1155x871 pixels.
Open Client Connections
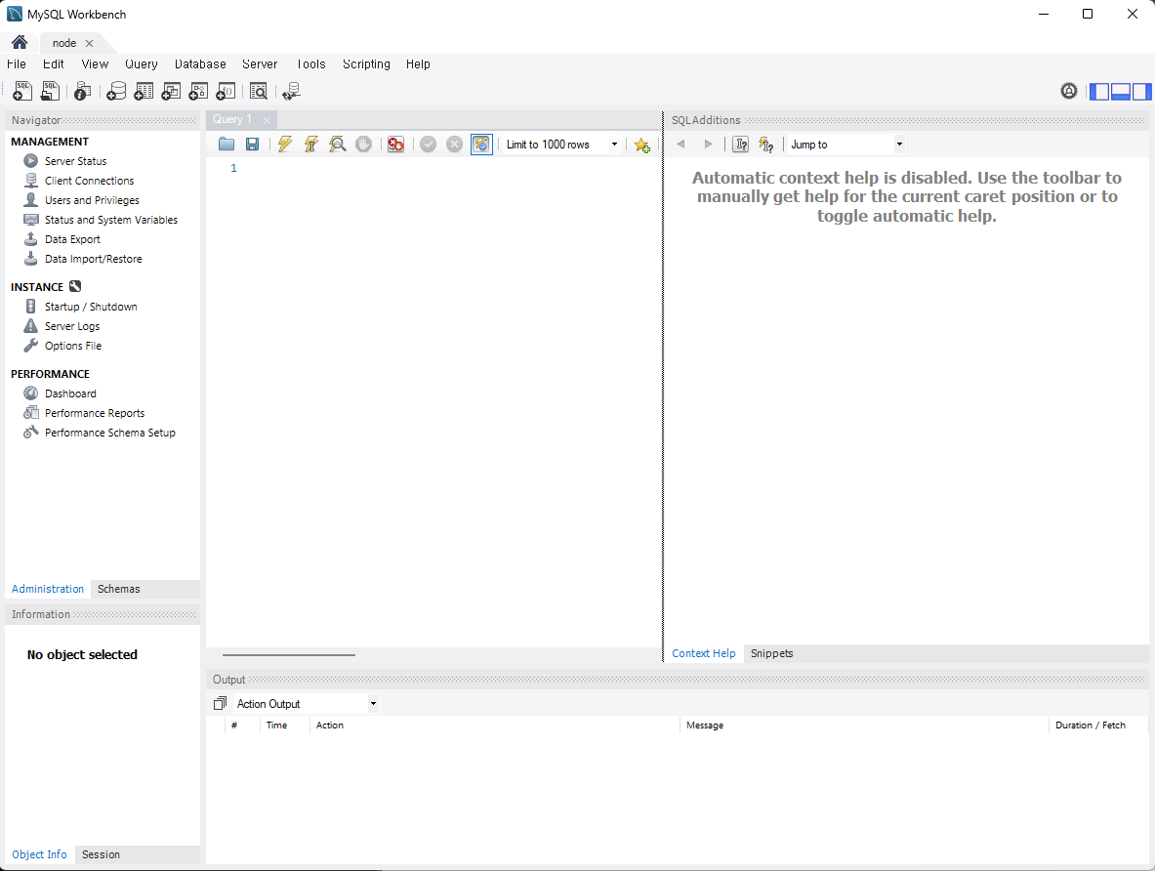[89, 181]
